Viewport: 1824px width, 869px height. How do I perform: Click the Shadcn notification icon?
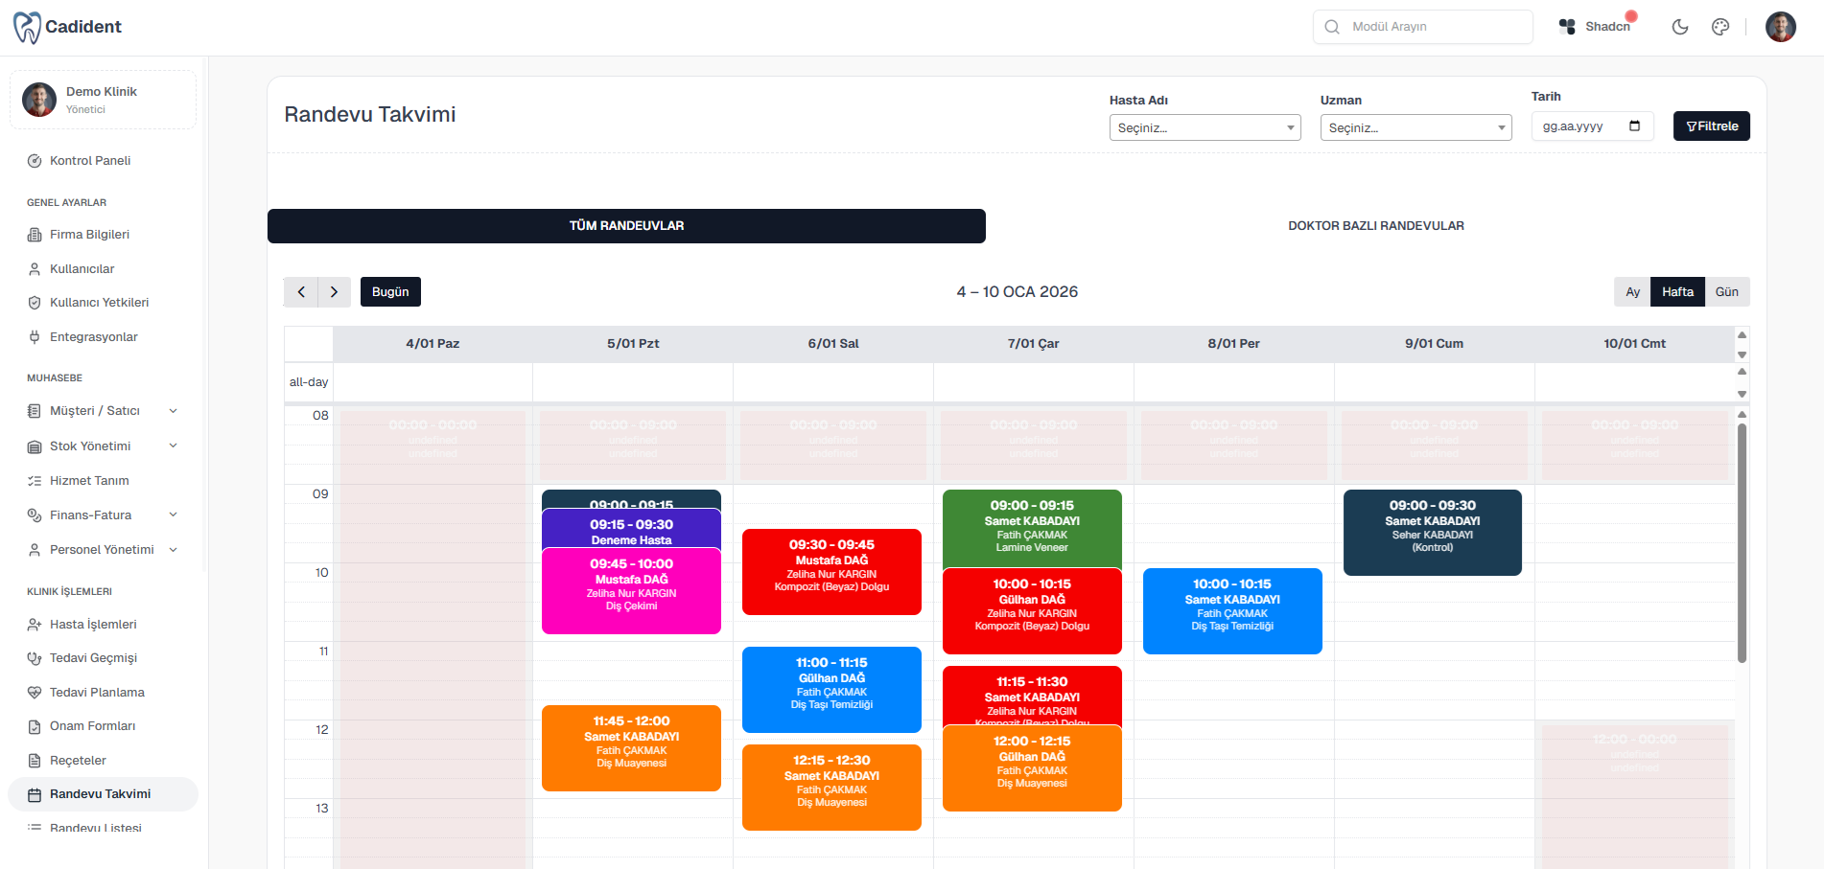1567,27
